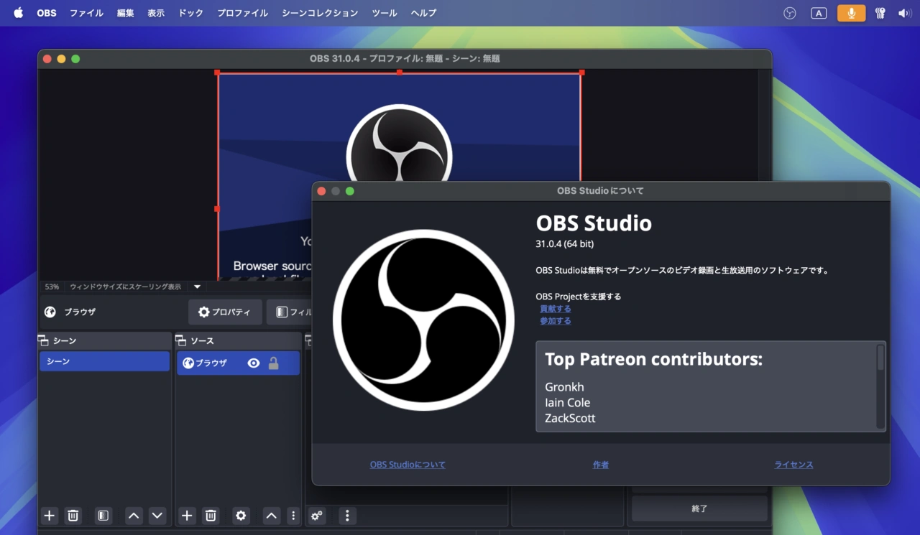Image resolution: width=920 pixels, height=535 pixels.
Task: Open the audio mixer three-dot menu
Action: (x=347, y=516)
